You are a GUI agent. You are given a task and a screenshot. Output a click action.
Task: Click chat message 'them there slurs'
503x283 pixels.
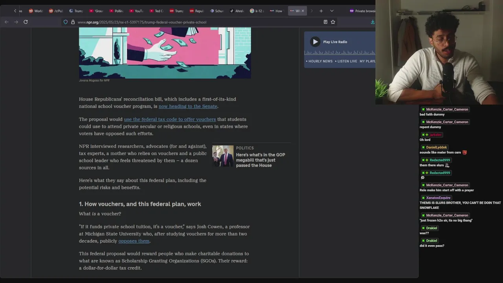[x=431, y=165]
